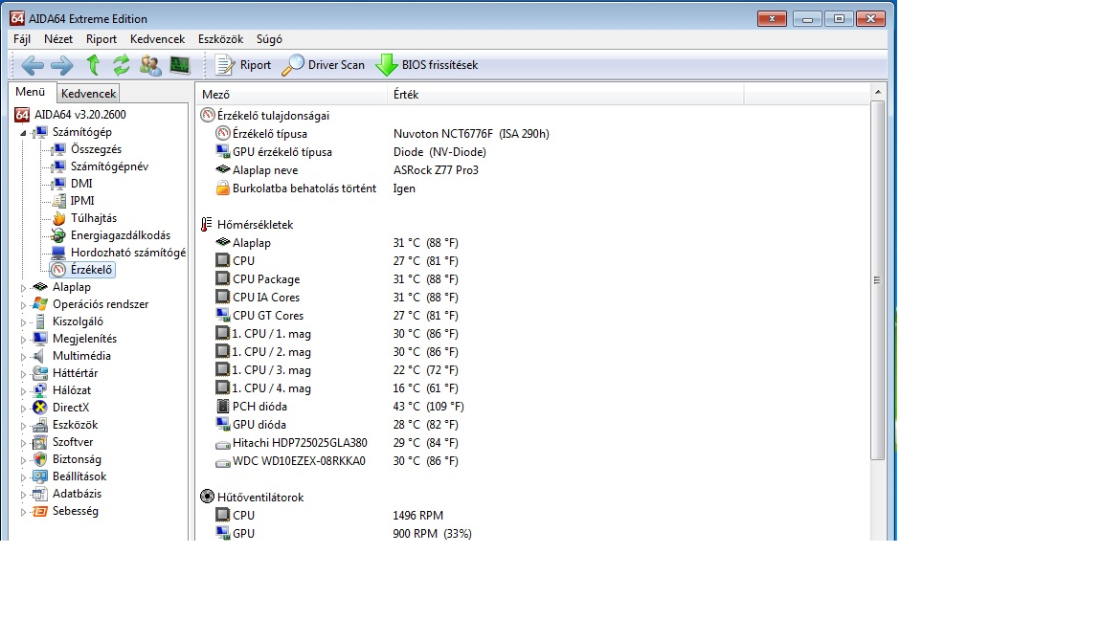Sort by the Mező column header
The image size is (1103, 620).
click(x=291, y=94)
